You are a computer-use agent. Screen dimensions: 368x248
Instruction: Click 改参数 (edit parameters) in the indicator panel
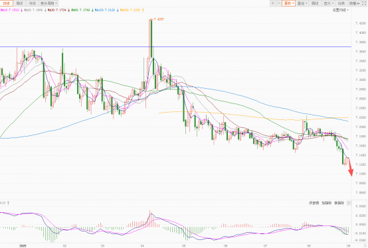314,203
